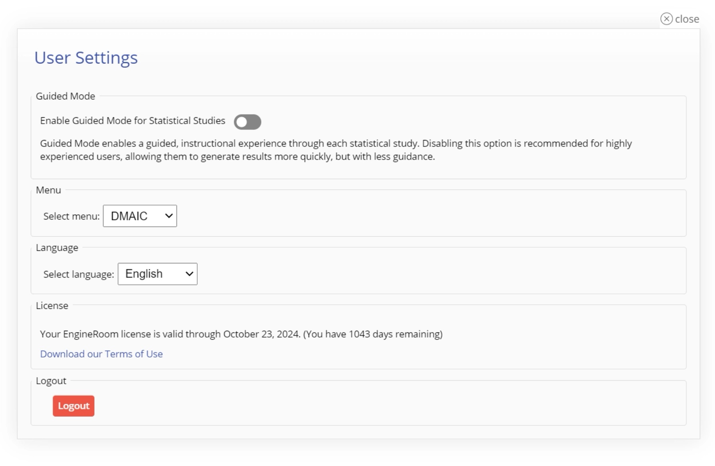Click the 'User Settings' heading
Screen dimensions: 715x466
point(86,58)
